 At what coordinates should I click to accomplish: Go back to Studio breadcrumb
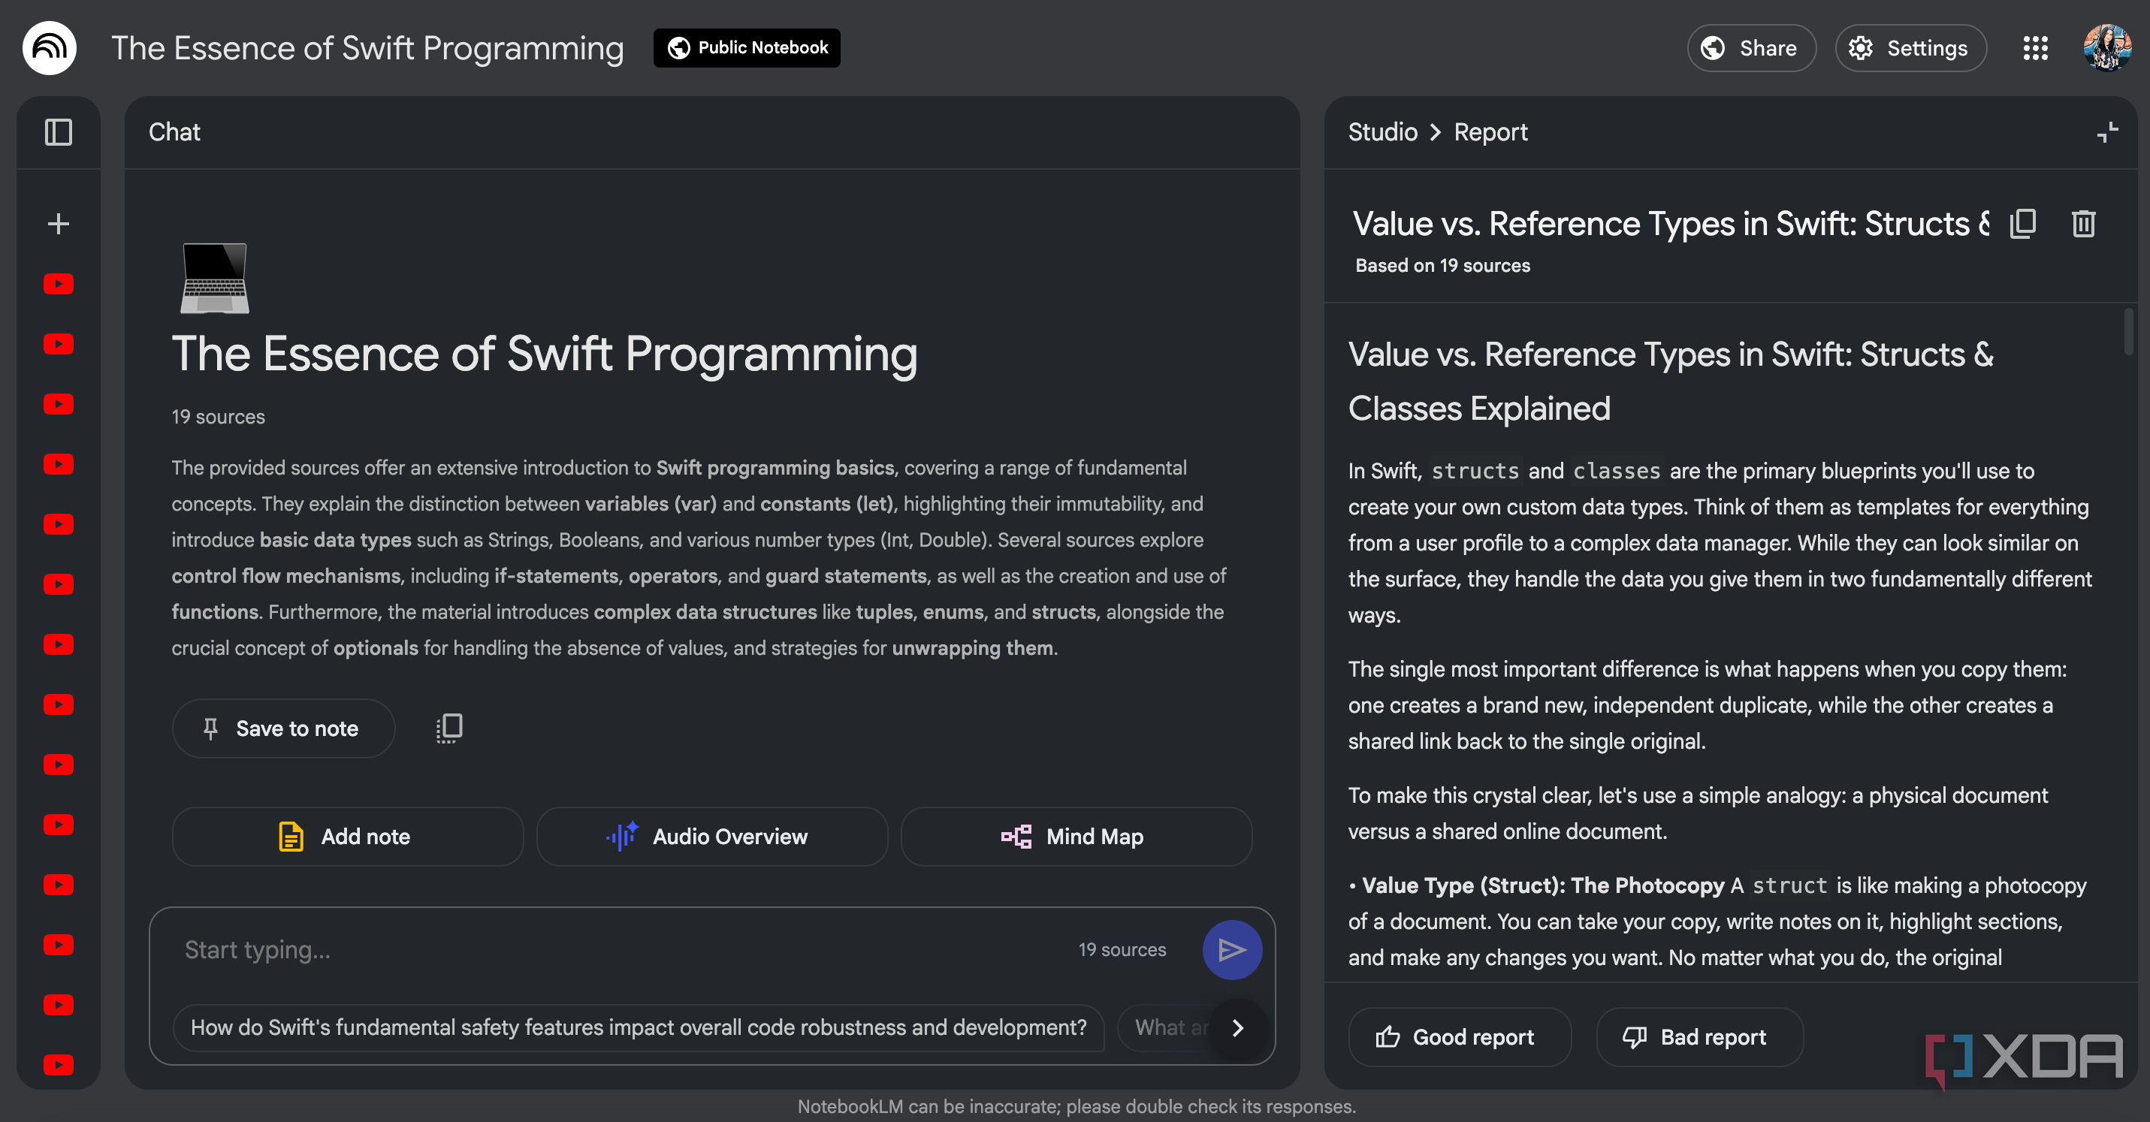(x=1382, y=132)
